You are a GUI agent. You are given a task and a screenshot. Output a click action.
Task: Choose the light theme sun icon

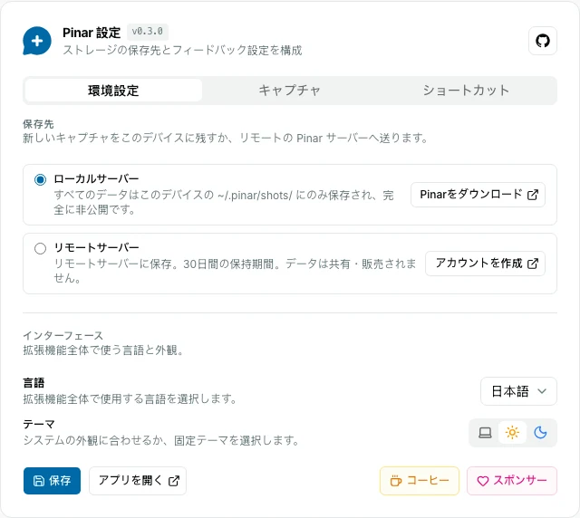point(512,433)
